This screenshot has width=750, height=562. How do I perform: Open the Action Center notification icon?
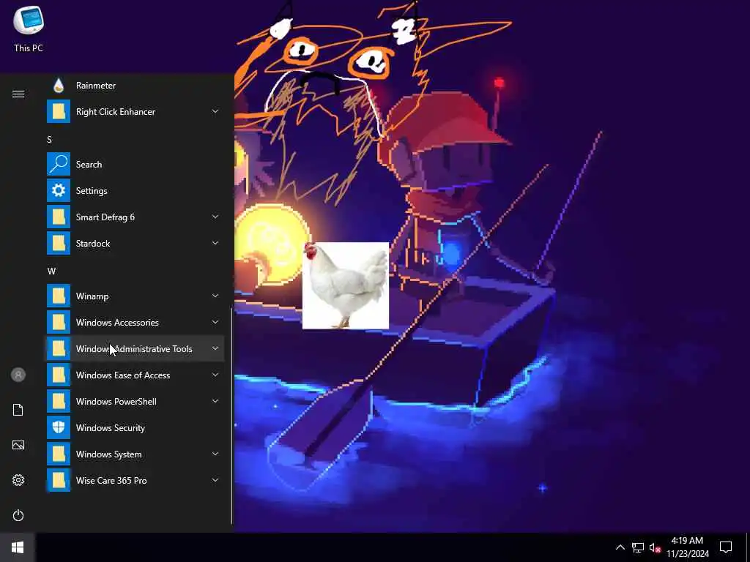(726, 547)
